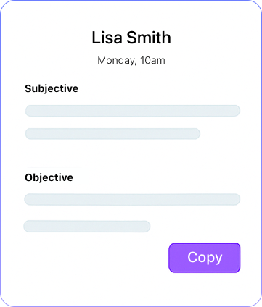Click the long placeholder line under Objective
Viewport: 262px width, 307px height.
coord(132,199)
